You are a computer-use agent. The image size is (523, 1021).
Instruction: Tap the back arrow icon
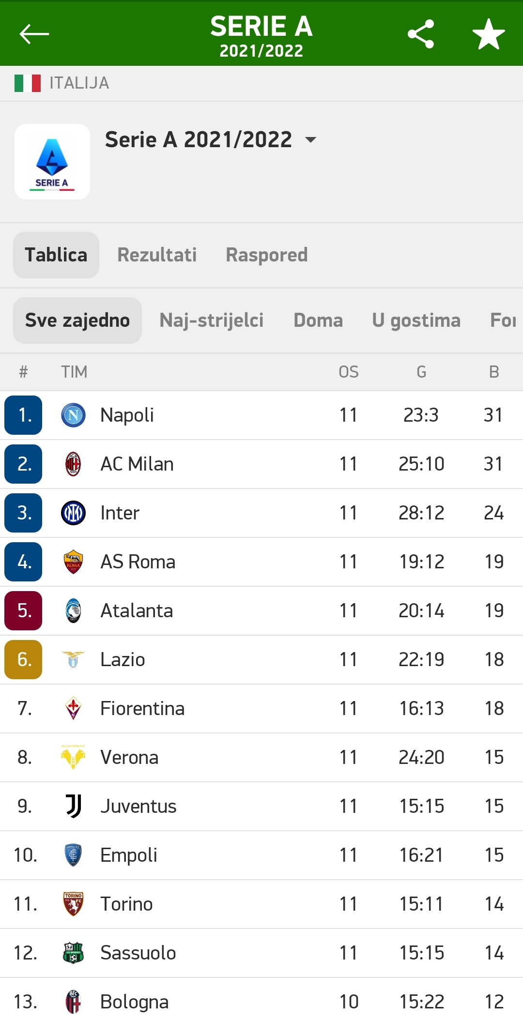coord(34,34)
